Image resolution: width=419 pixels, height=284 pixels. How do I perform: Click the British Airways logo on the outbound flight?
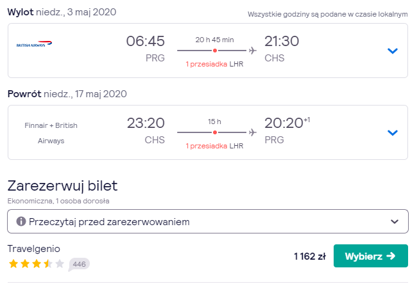point(34,44)
